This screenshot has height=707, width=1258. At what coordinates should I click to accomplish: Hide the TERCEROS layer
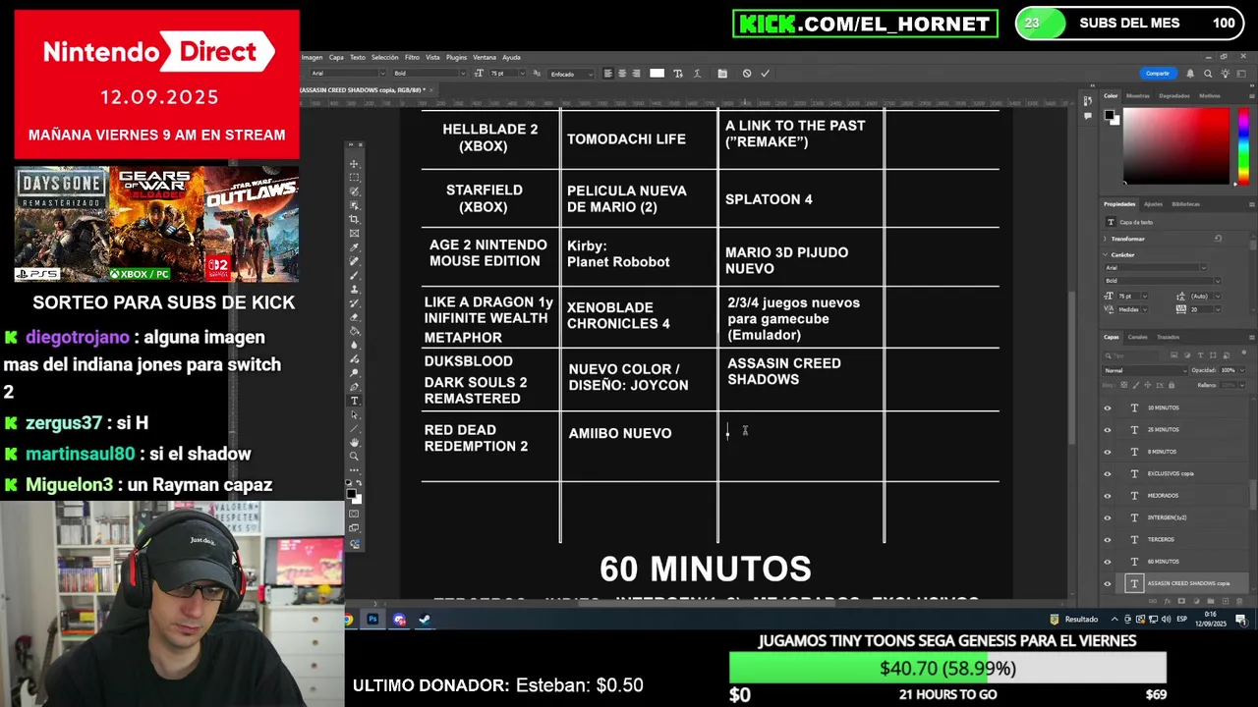click(x=1108, y=539)
